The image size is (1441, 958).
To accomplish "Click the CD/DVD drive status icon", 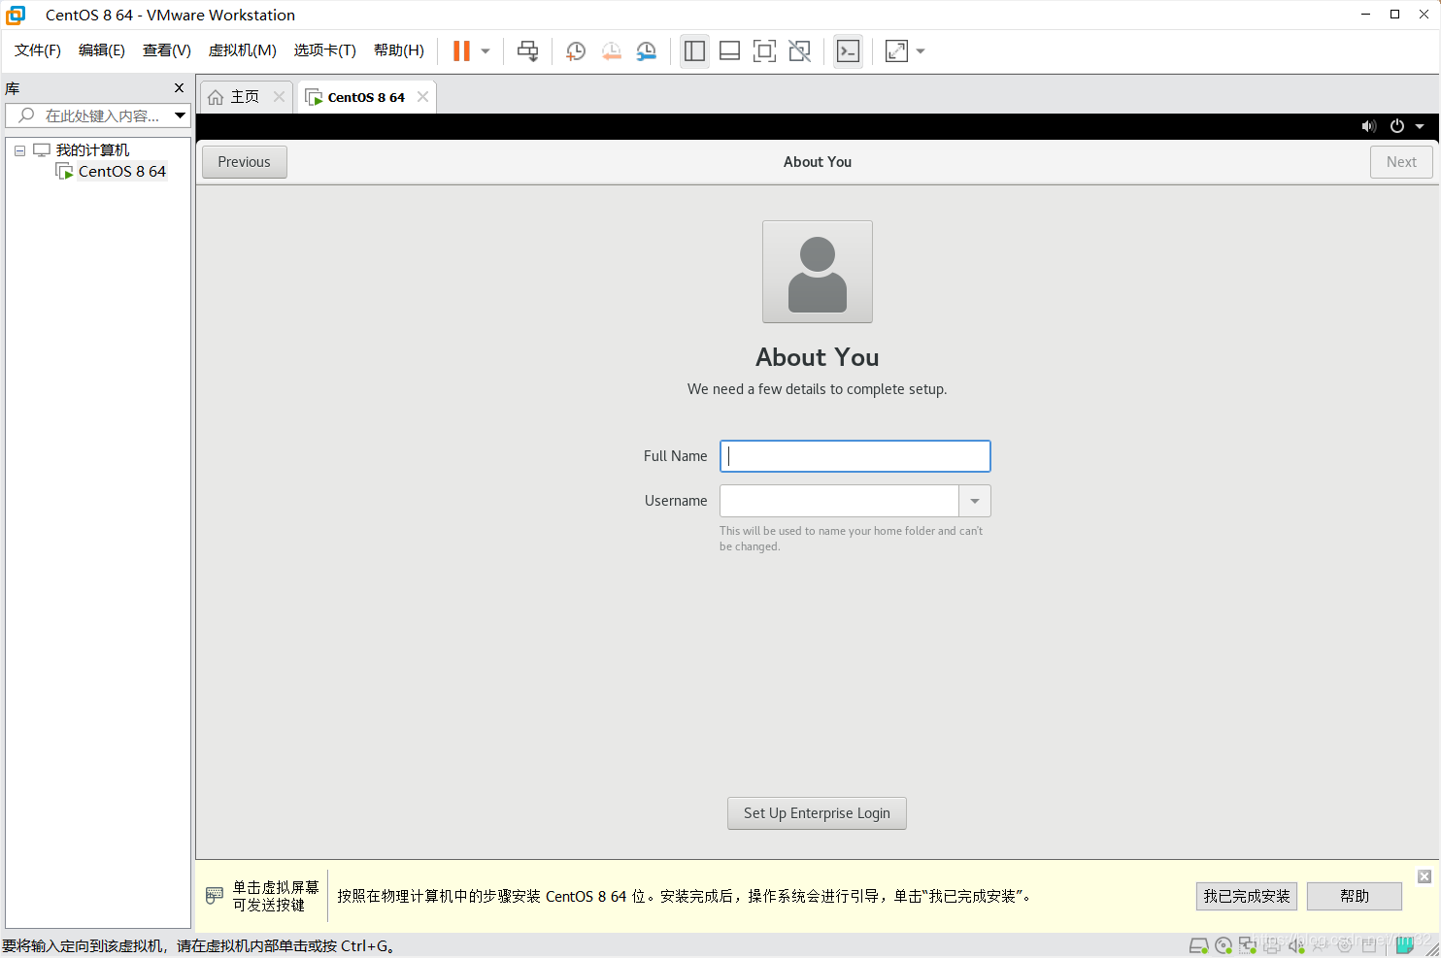I will click(1223, 944).
